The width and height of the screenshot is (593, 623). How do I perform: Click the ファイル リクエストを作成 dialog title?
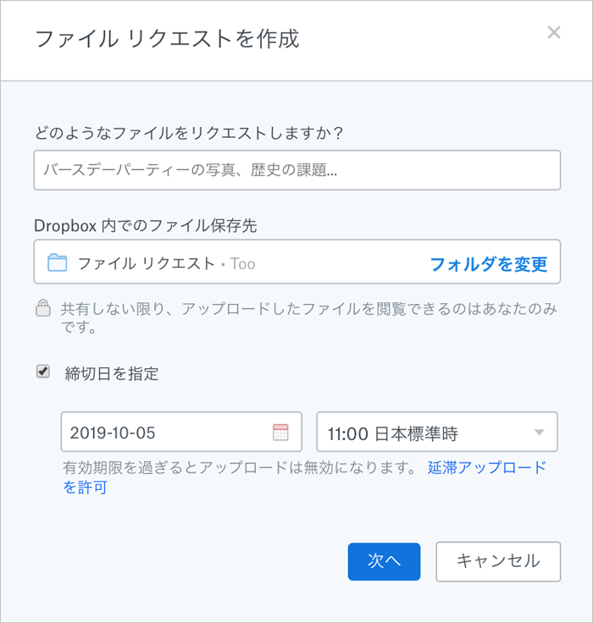coord(166,39)
